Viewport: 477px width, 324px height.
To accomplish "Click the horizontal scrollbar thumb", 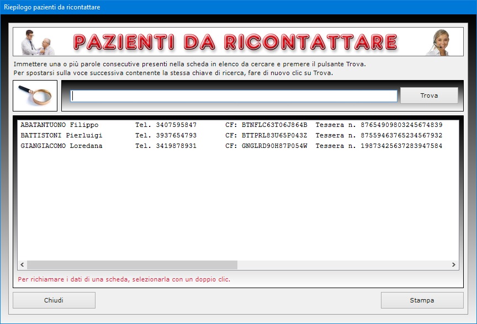I will pyautogui.click(x=132, y=265).
